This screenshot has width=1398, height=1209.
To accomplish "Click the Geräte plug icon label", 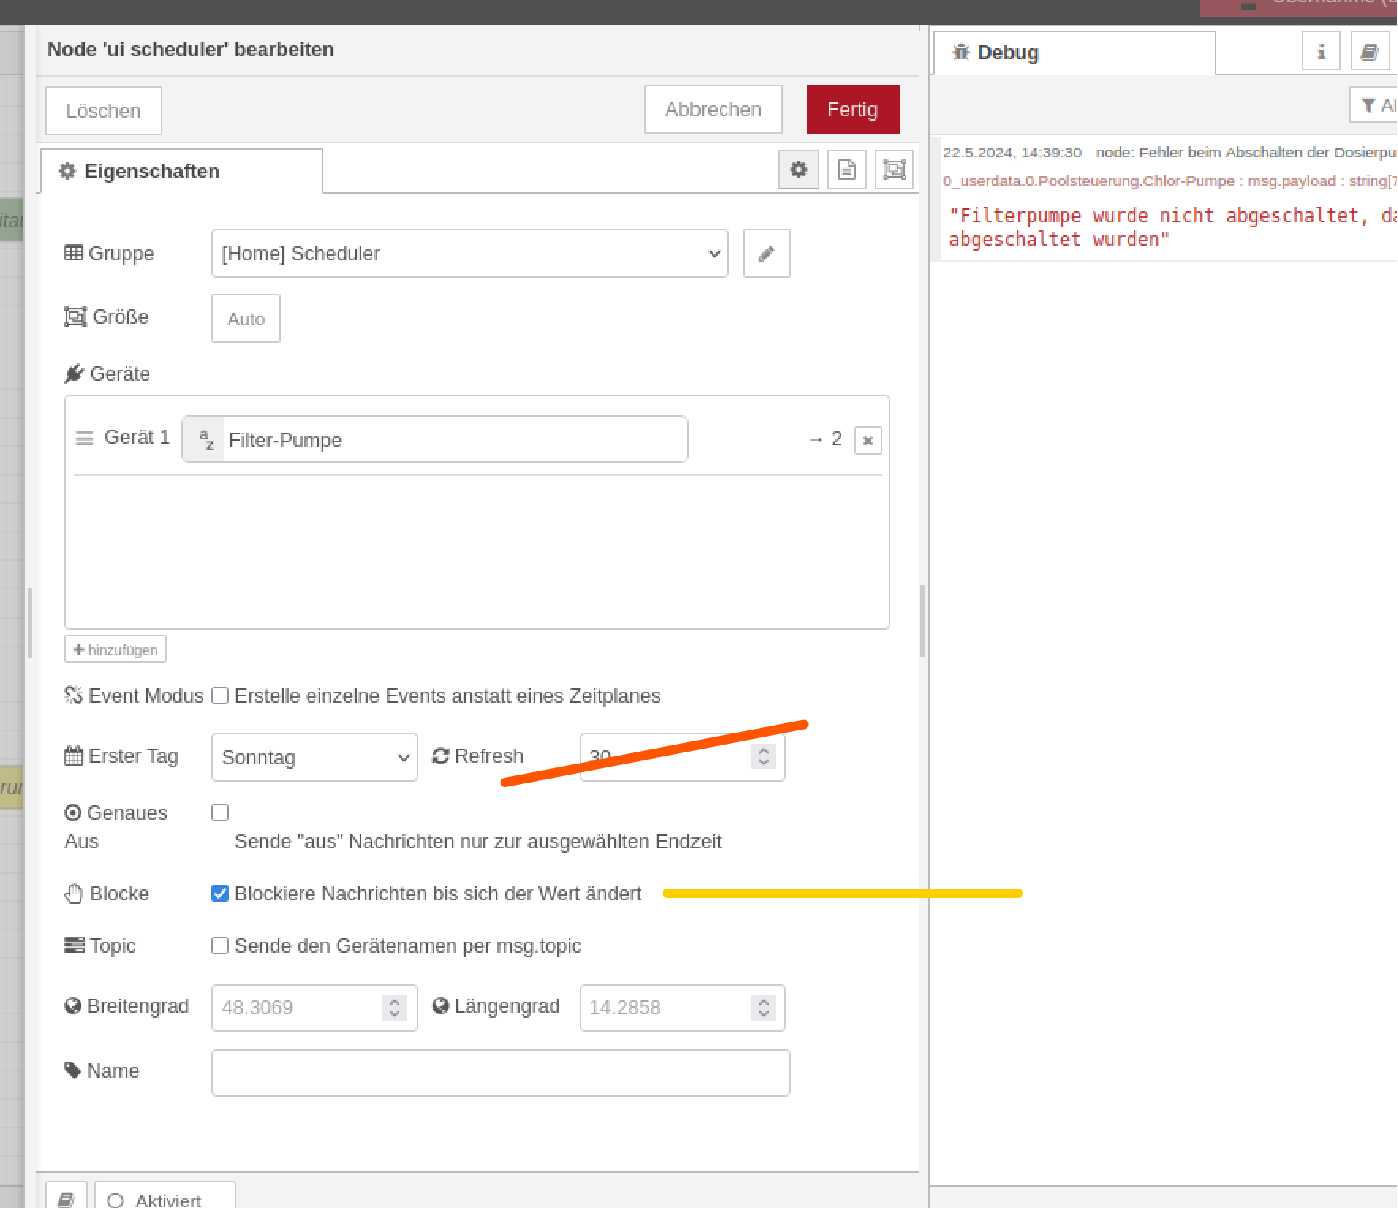I will click(x=74, y=373).
